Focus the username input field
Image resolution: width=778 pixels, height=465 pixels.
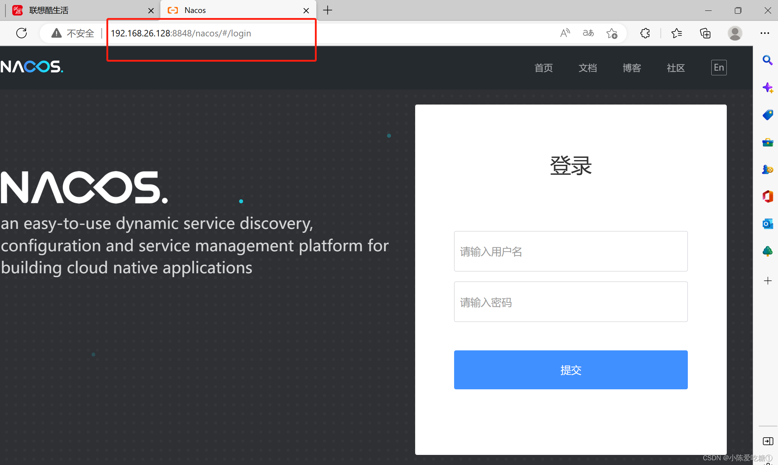point(571,251)
